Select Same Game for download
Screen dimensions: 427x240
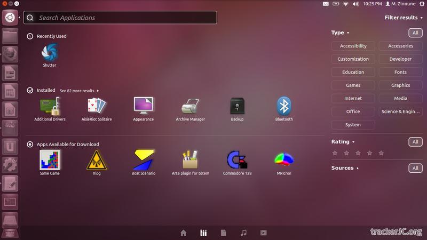click(50, 159)
